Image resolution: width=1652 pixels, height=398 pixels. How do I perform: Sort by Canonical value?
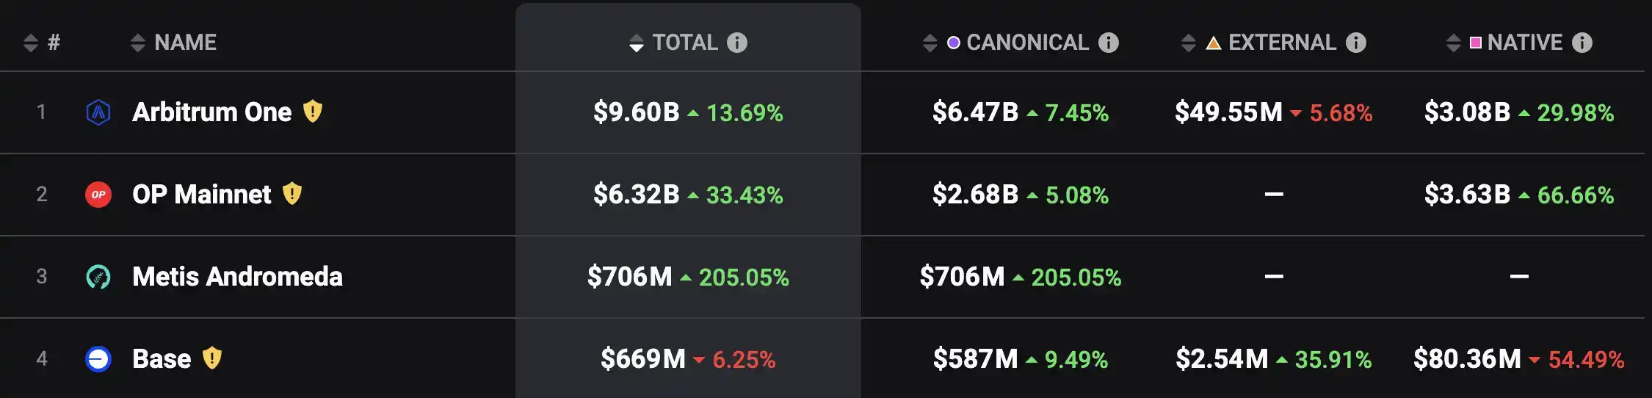click(x=930, y=43)
